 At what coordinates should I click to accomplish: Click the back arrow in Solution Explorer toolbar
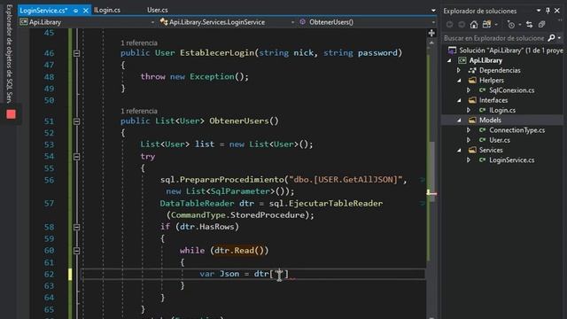(449, 25)
